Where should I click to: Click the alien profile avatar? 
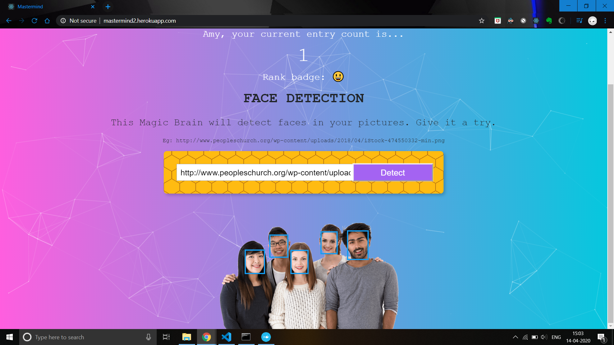coord(592,21)
